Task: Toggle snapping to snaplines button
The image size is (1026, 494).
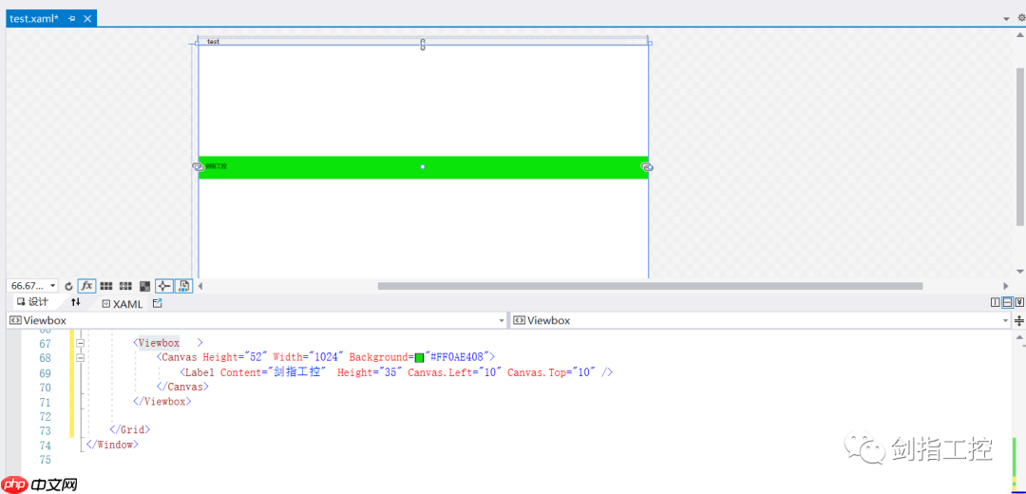Action: (x=163, y=286)
